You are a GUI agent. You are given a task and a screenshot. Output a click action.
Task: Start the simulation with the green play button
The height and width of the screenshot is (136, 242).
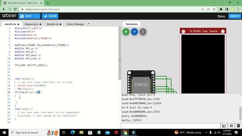[126, 32]
